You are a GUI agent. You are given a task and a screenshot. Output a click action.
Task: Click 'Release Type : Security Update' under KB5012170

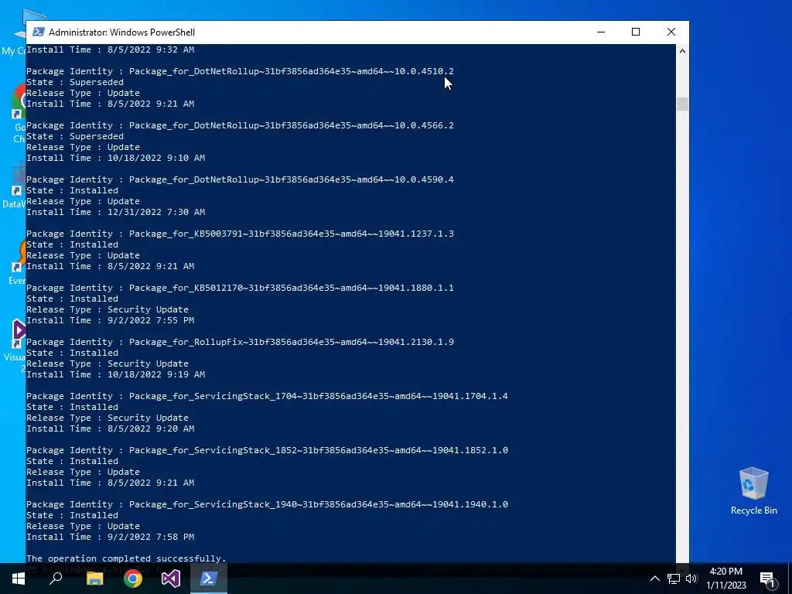tap(108, 309)
